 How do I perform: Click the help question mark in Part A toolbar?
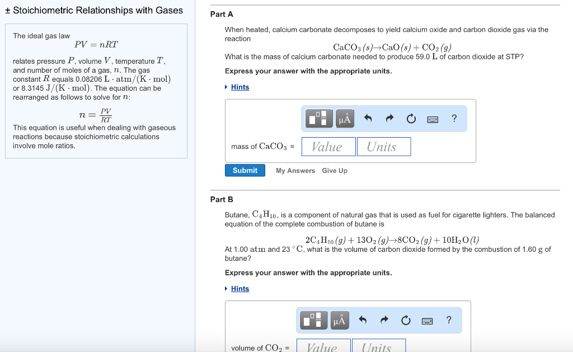(x=453, y=118)
